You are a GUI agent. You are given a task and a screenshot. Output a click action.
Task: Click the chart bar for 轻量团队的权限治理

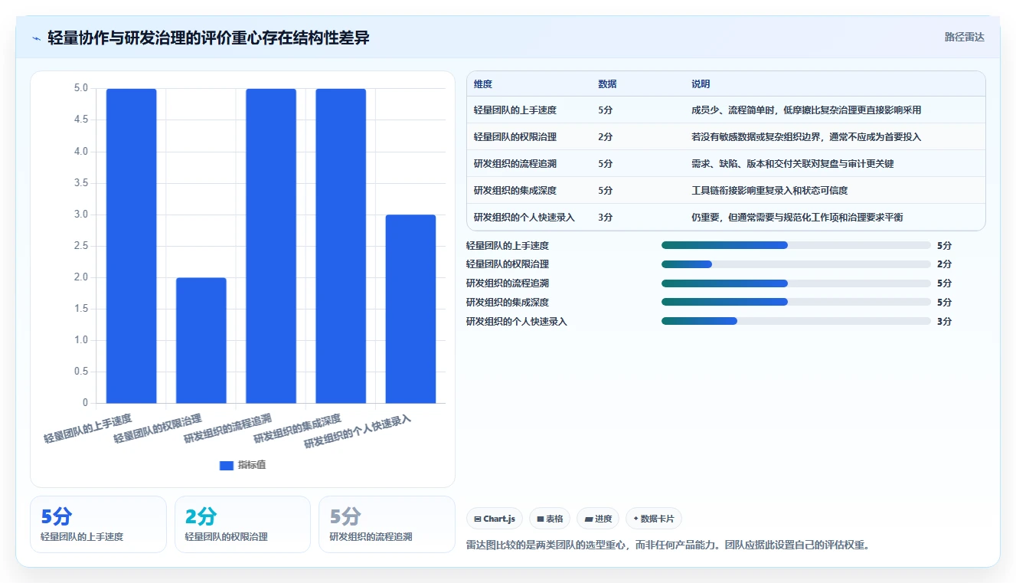coord(201,340)
